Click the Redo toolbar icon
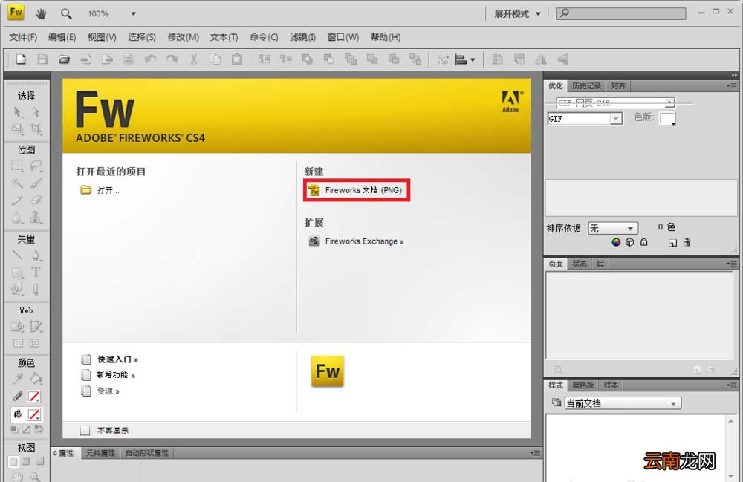 click(x=172, y=59)
